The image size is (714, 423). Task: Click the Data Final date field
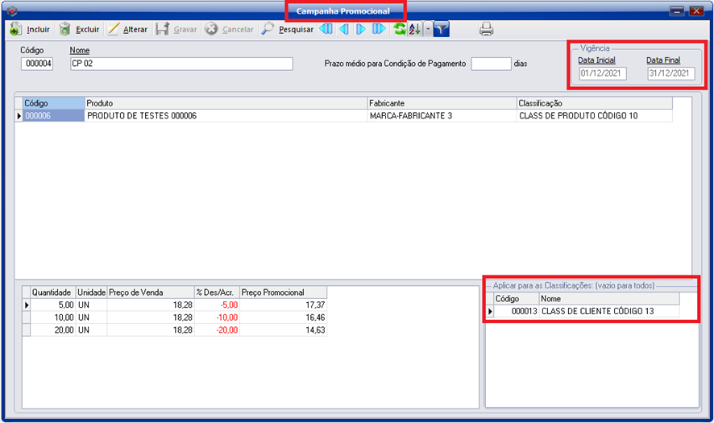pyautogui.click(x=670, y=73)
